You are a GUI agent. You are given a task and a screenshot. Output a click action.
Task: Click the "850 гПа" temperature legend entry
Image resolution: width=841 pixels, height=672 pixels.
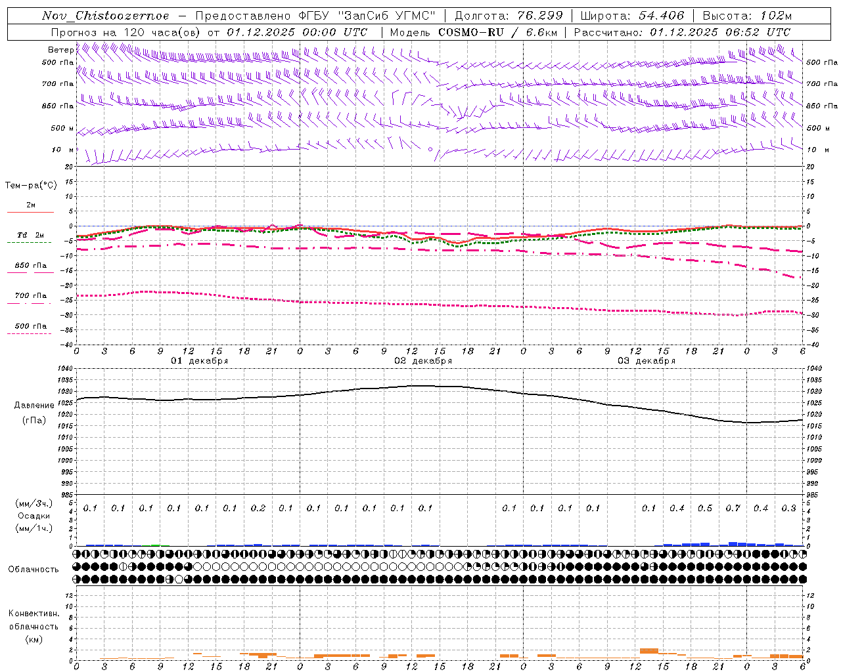(x=31, y=266)
